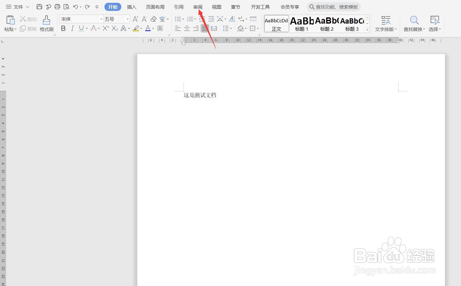Click the paragraph shading bucket icon
The height and width of the screenshot is (286, 461).
tap(240, 29)
